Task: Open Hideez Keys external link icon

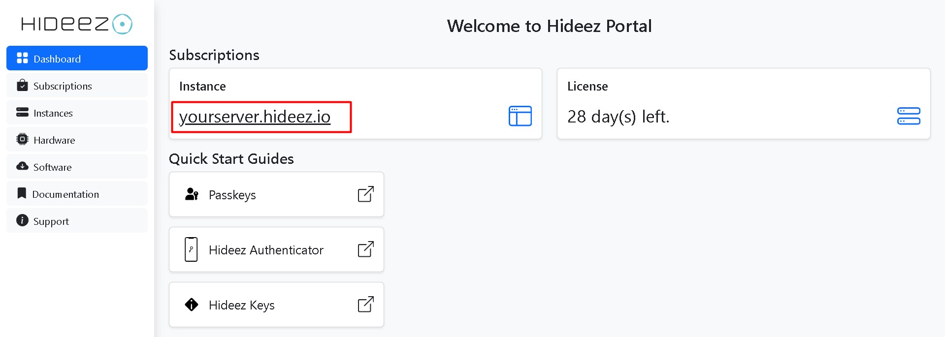Action: click(x=365, y=305)
